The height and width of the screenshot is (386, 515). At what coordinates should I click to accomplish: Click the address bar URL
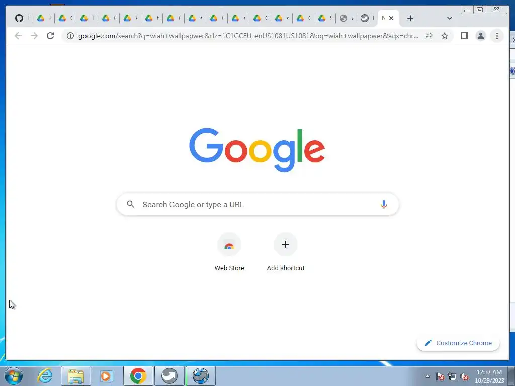(248, 36)
